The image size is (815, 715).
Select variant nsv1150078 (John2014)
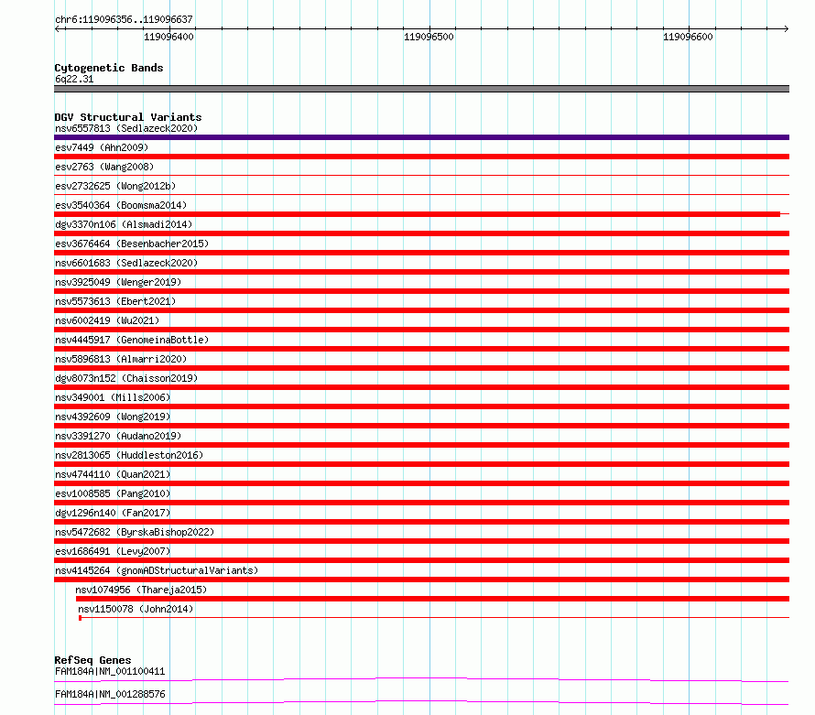tap(136, 609)
